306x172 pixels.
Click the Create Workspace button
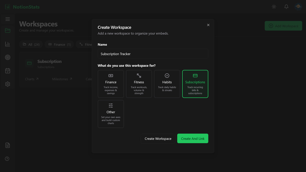pyautogui.click(x=158, y=139)
